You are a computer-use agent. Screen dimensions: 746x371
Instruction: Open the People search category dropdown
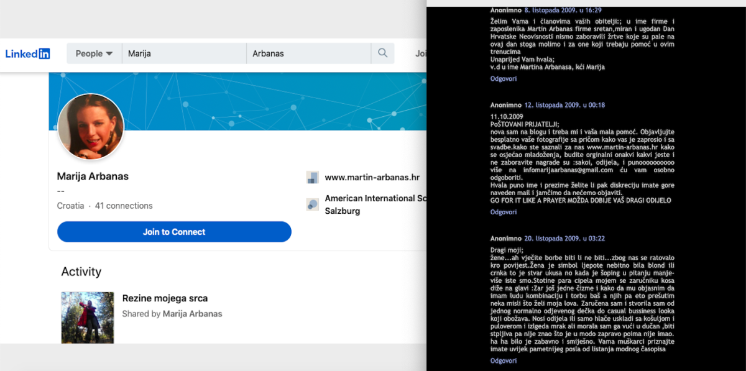(94, 53)
